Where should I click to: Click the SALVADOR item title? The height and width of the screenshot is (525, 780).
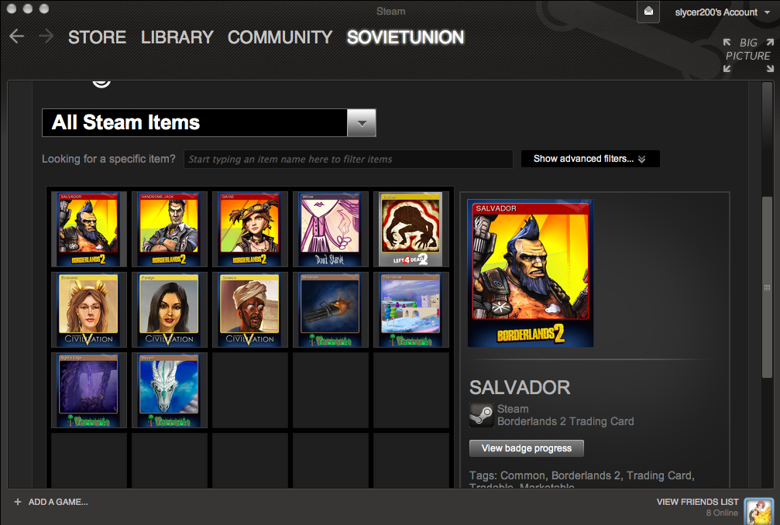click(x=520, y=387)
